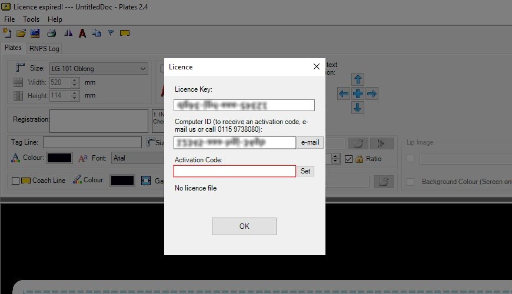This screenshot has width=512, height=294.
Task: Click the Computer ID field
Action: 234,143
